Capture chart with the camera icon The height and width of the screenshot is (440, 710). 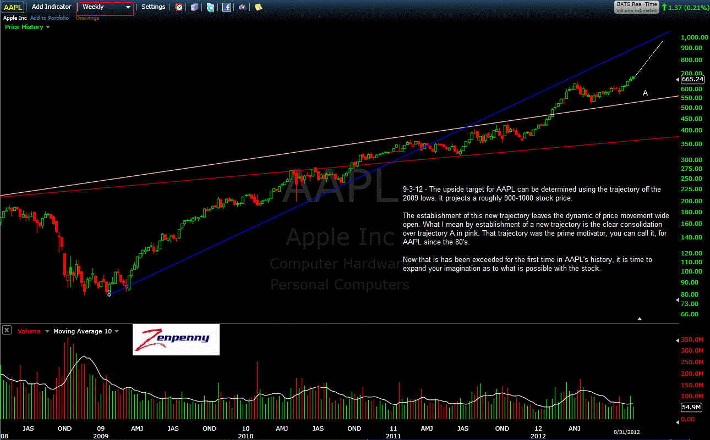[242, 7]
